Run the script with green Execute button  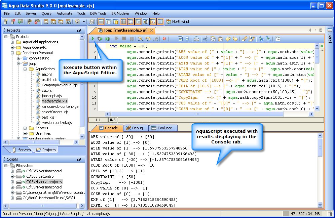[93, 39]
